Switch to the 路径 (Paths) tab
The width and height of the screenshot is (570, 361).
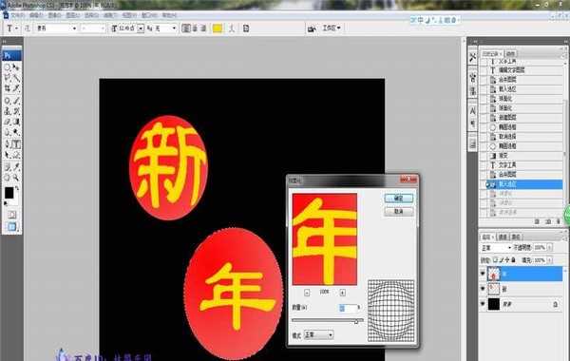click(516, 237)
